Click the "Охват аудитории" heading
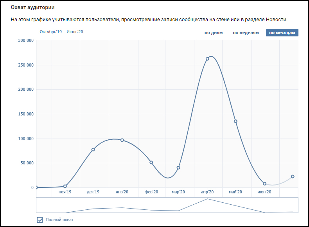Image resolution: width=309 pixels, height=227 pixels. [x=32, y=7]
